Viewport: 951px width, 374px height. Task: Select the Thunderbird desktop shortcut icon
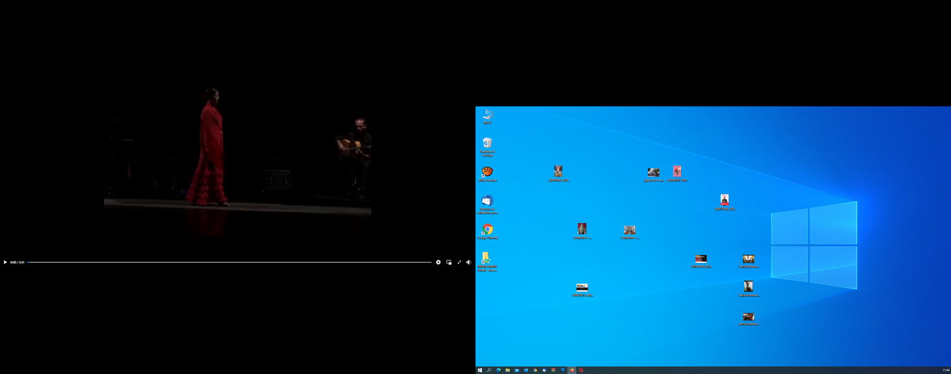[487, 201]
